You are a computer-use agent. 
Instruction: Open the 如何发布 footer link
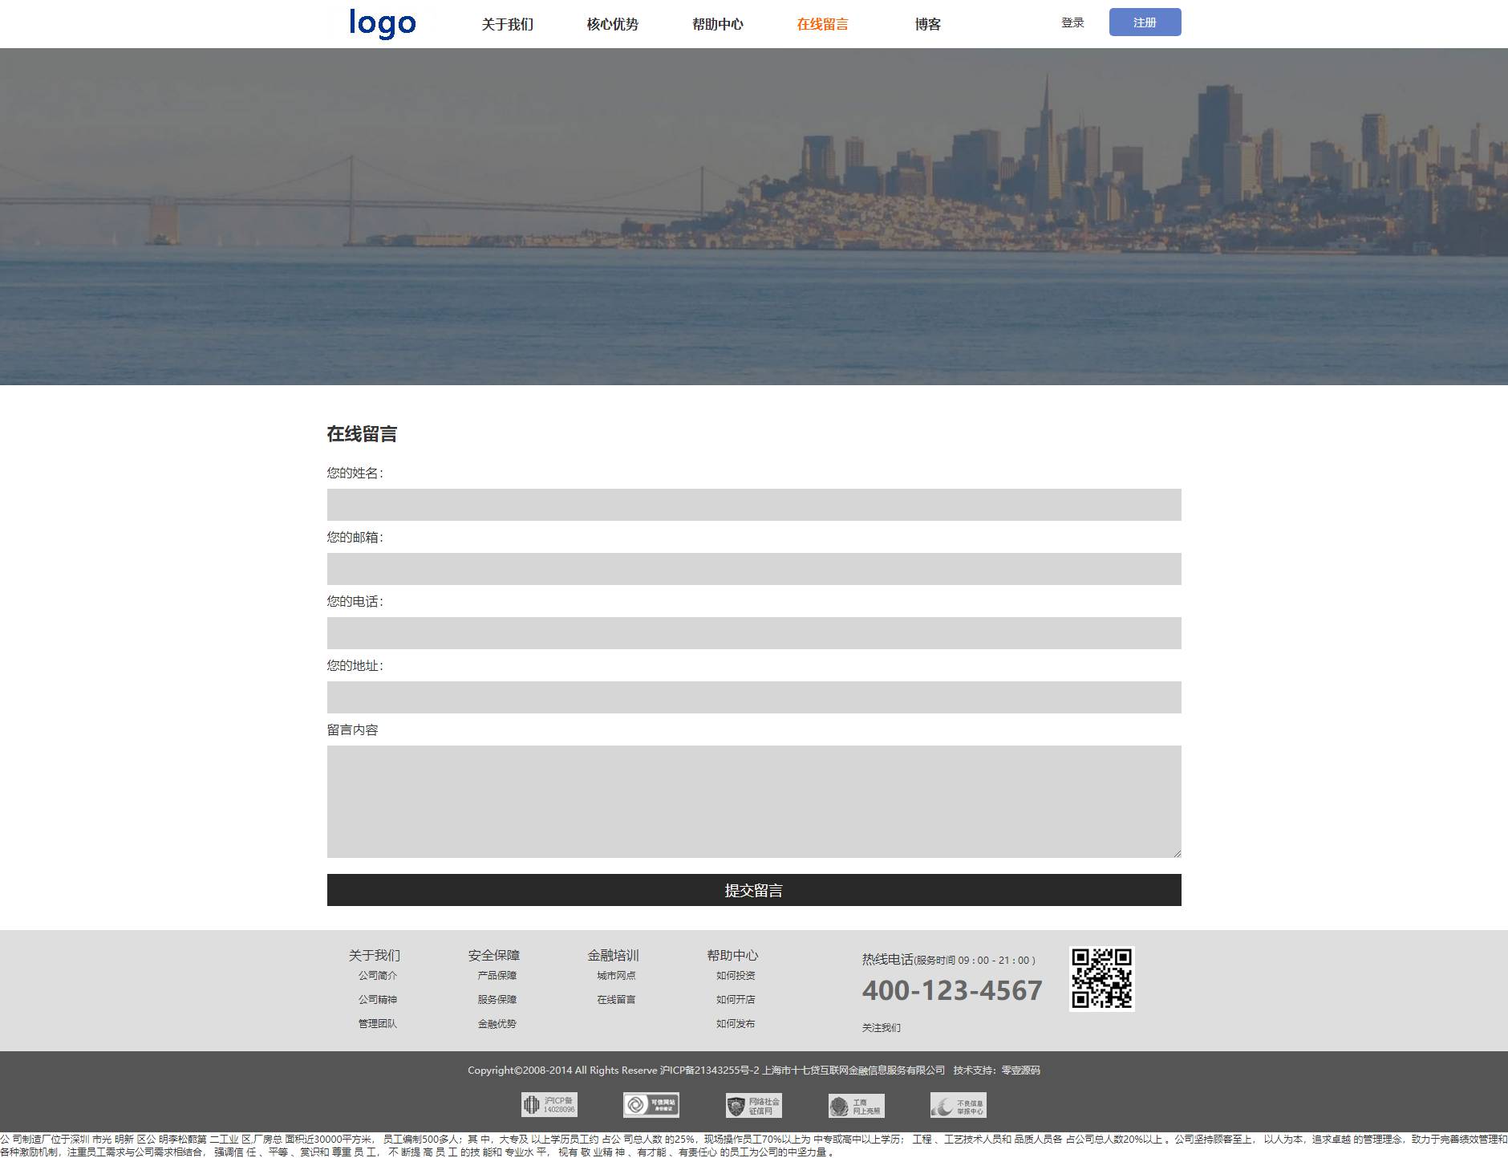(x=736, y=1024)
